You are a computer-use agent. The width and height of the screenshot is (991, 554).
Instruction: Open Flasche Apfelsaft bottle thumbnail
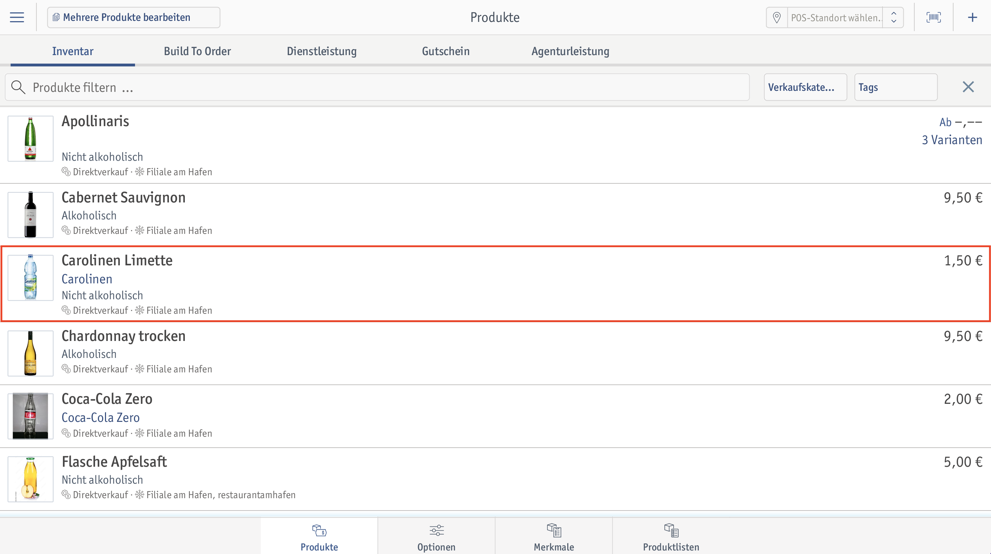pos(30,479)
